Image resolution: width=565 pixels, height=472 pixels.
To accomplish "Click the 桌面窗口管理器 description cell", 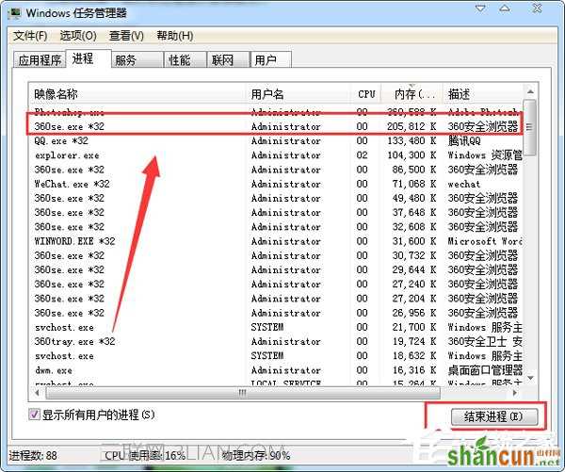I will (485, 370).
